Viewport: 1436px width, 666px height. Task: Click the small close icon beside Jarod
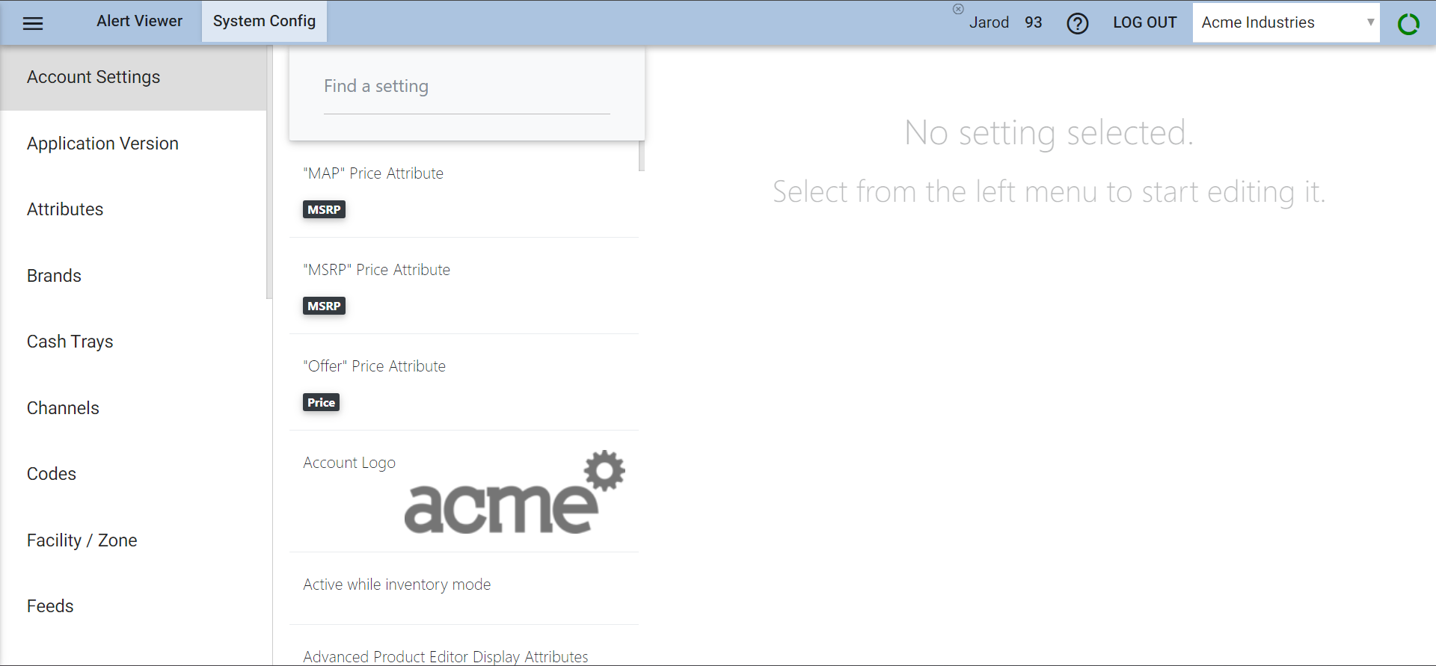[958, 9]
